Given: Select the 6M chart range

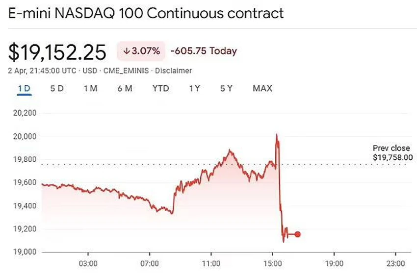Looking at the screenshot, I should pos(125,88).
